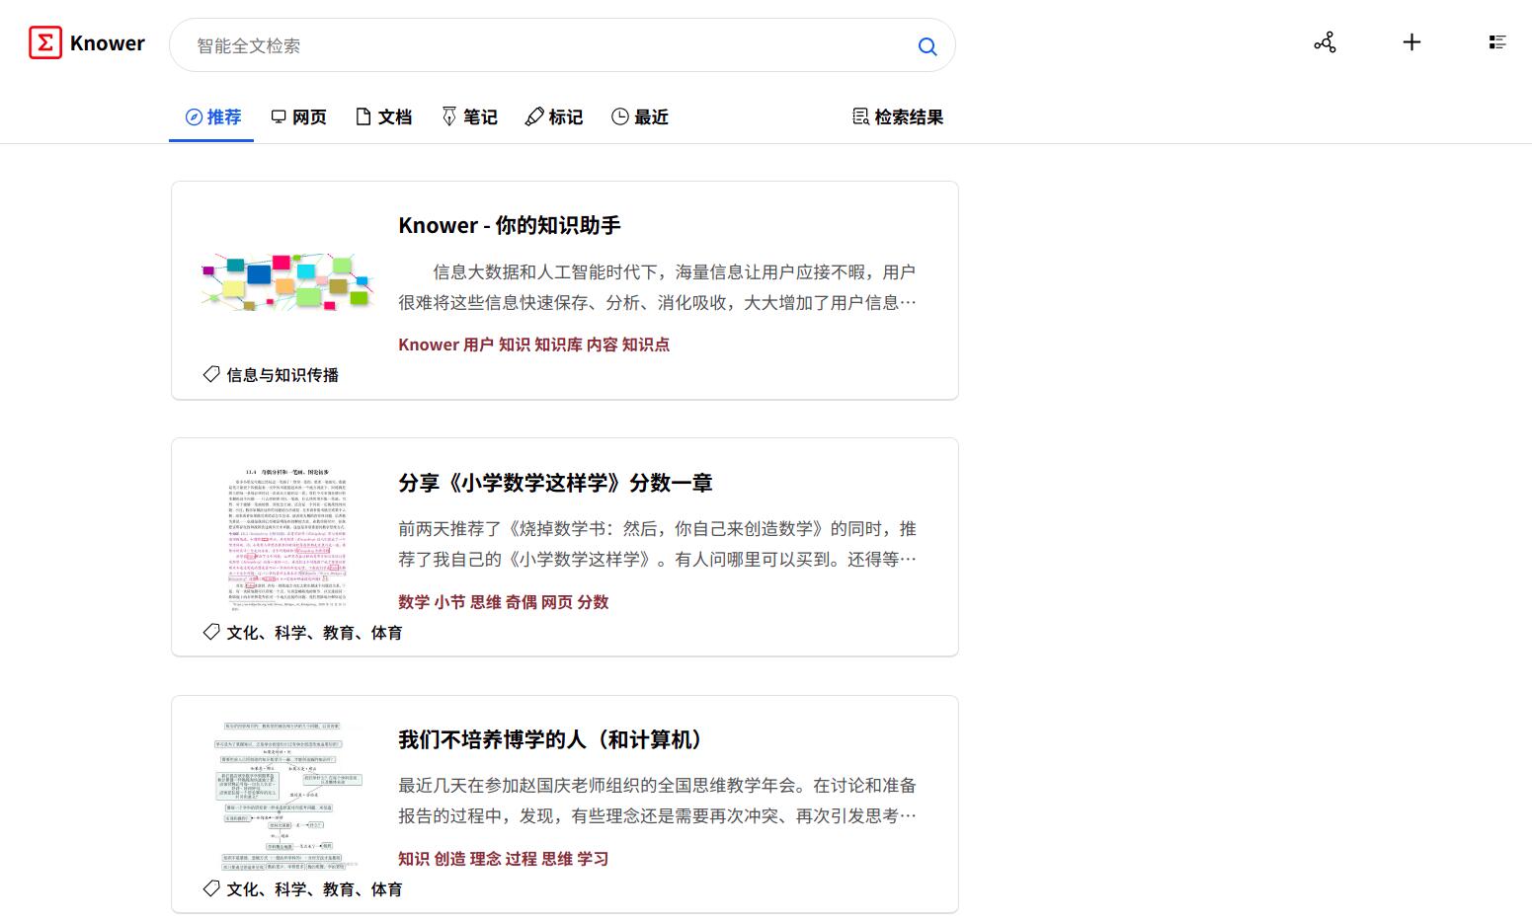Screen dimensions: 1532x922
Task: Open article titled Knower - 你的知识助手
Action: [x=509, y=226]
